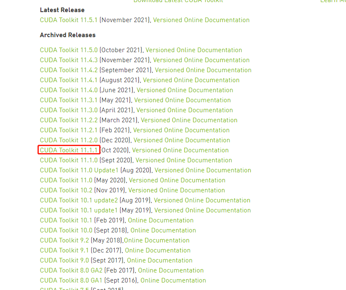Open Versioned Online Documentation for 11.4.2
Viewport: 346px width, 290px height.
point(203,70)
